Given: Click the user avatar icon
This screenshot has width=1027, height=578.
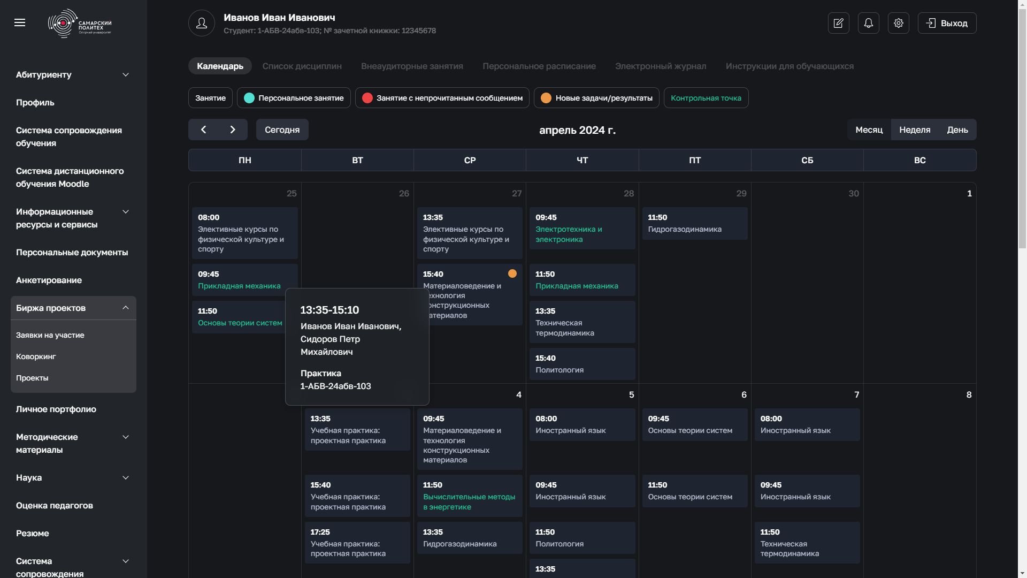Looking at the screenshot, I should [202, 23].
